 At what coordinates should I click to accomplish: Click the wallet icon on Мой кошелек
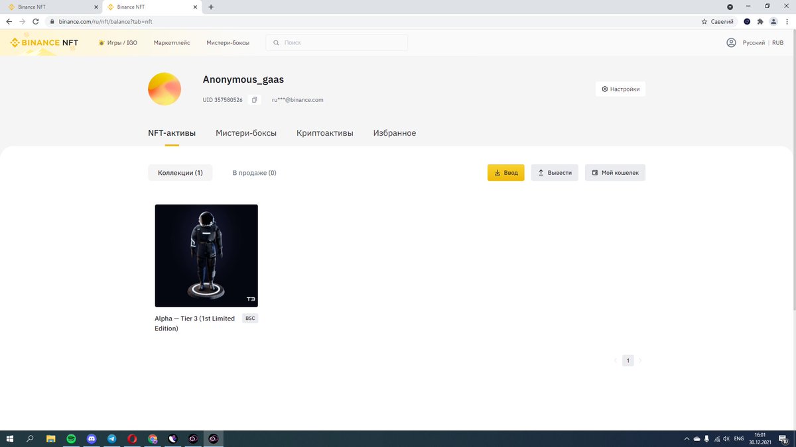594,172
